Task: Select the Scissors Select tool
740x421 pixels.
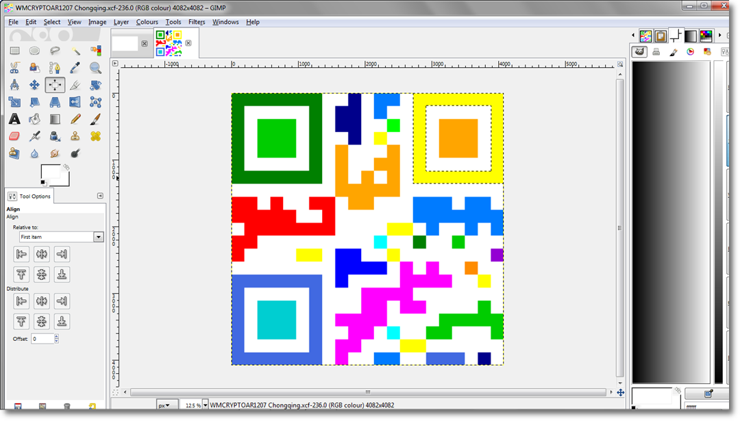Action: click(x=14, y=68)
